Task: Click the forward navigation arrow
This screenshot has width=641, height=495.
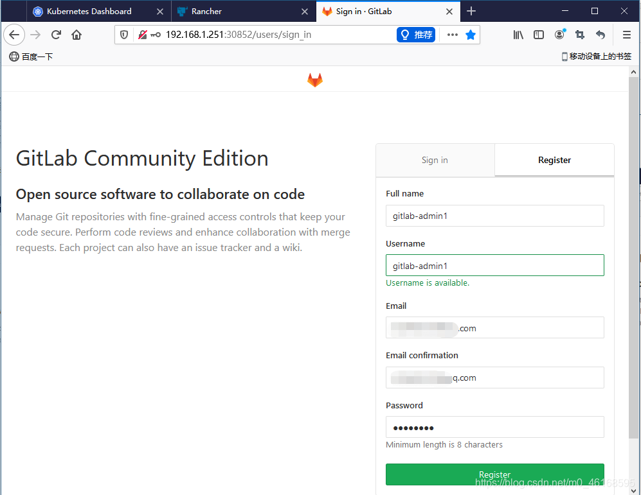Action: 35,35
